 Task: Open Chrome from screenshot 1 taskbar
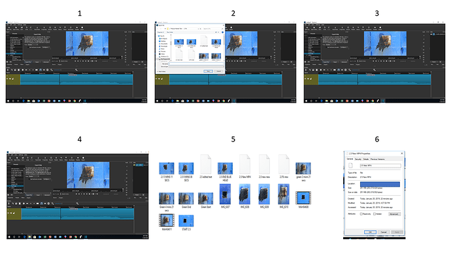click(x=75, y=101)
